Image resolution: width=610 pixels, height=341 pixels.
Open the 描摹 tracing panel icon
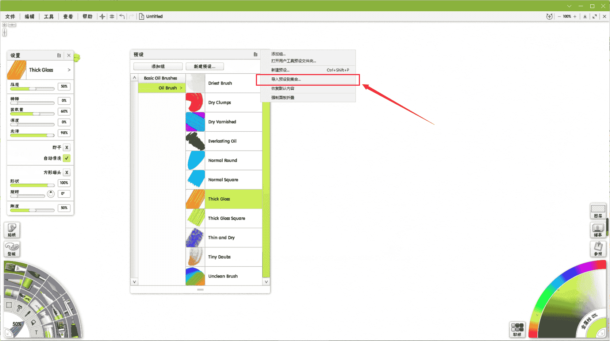598,230
